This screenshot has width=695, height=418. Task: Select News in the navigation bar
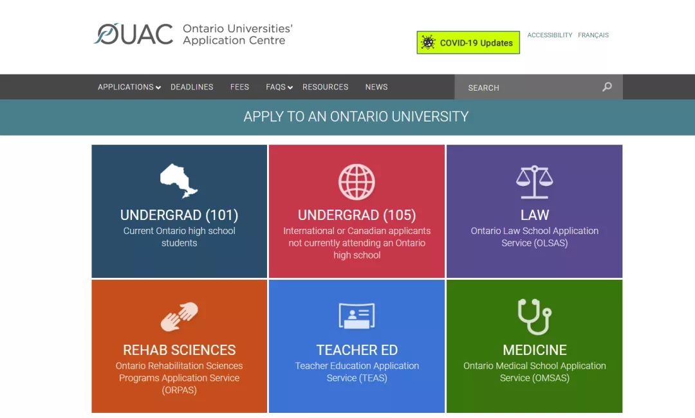pos(376,87)
